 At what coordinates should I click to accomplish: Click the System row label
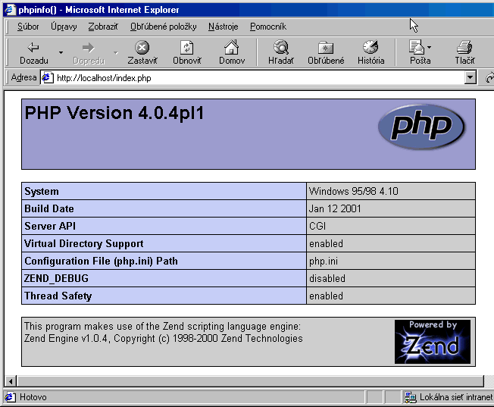42,191
